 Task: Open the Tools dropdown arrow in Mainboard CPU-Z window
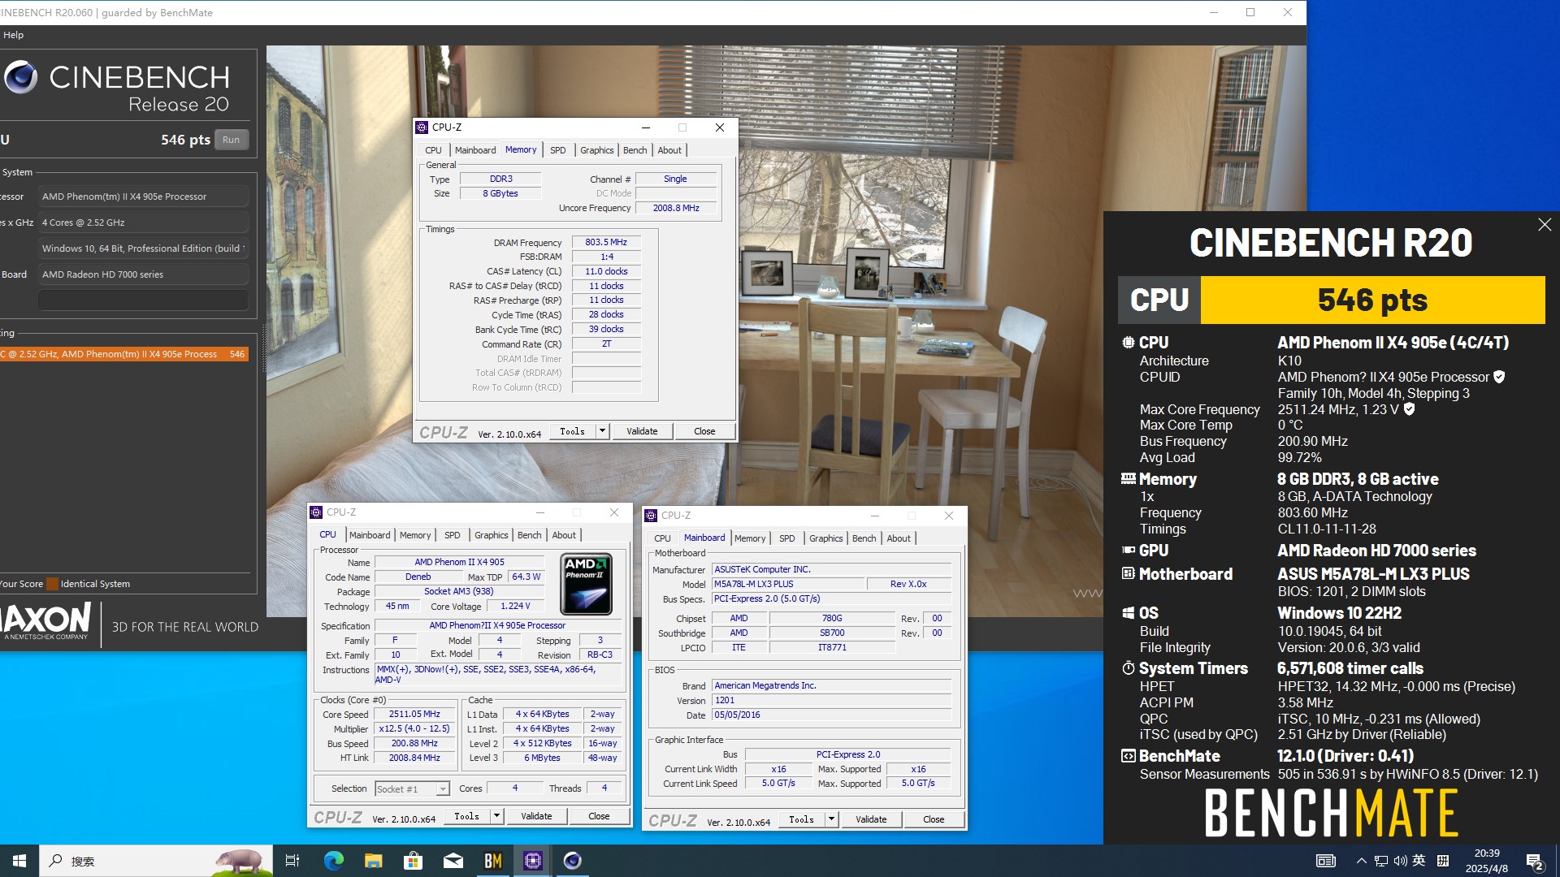click(831, 819)
